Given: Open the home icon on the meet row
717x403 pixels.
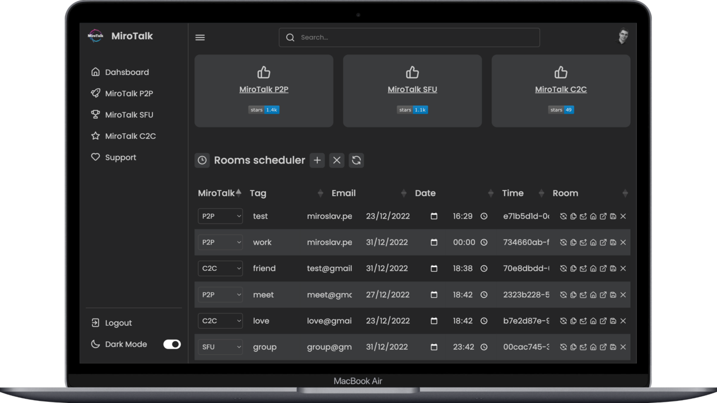Looking at the screenshot, I should pyautogui.click(x=593, y=294).
